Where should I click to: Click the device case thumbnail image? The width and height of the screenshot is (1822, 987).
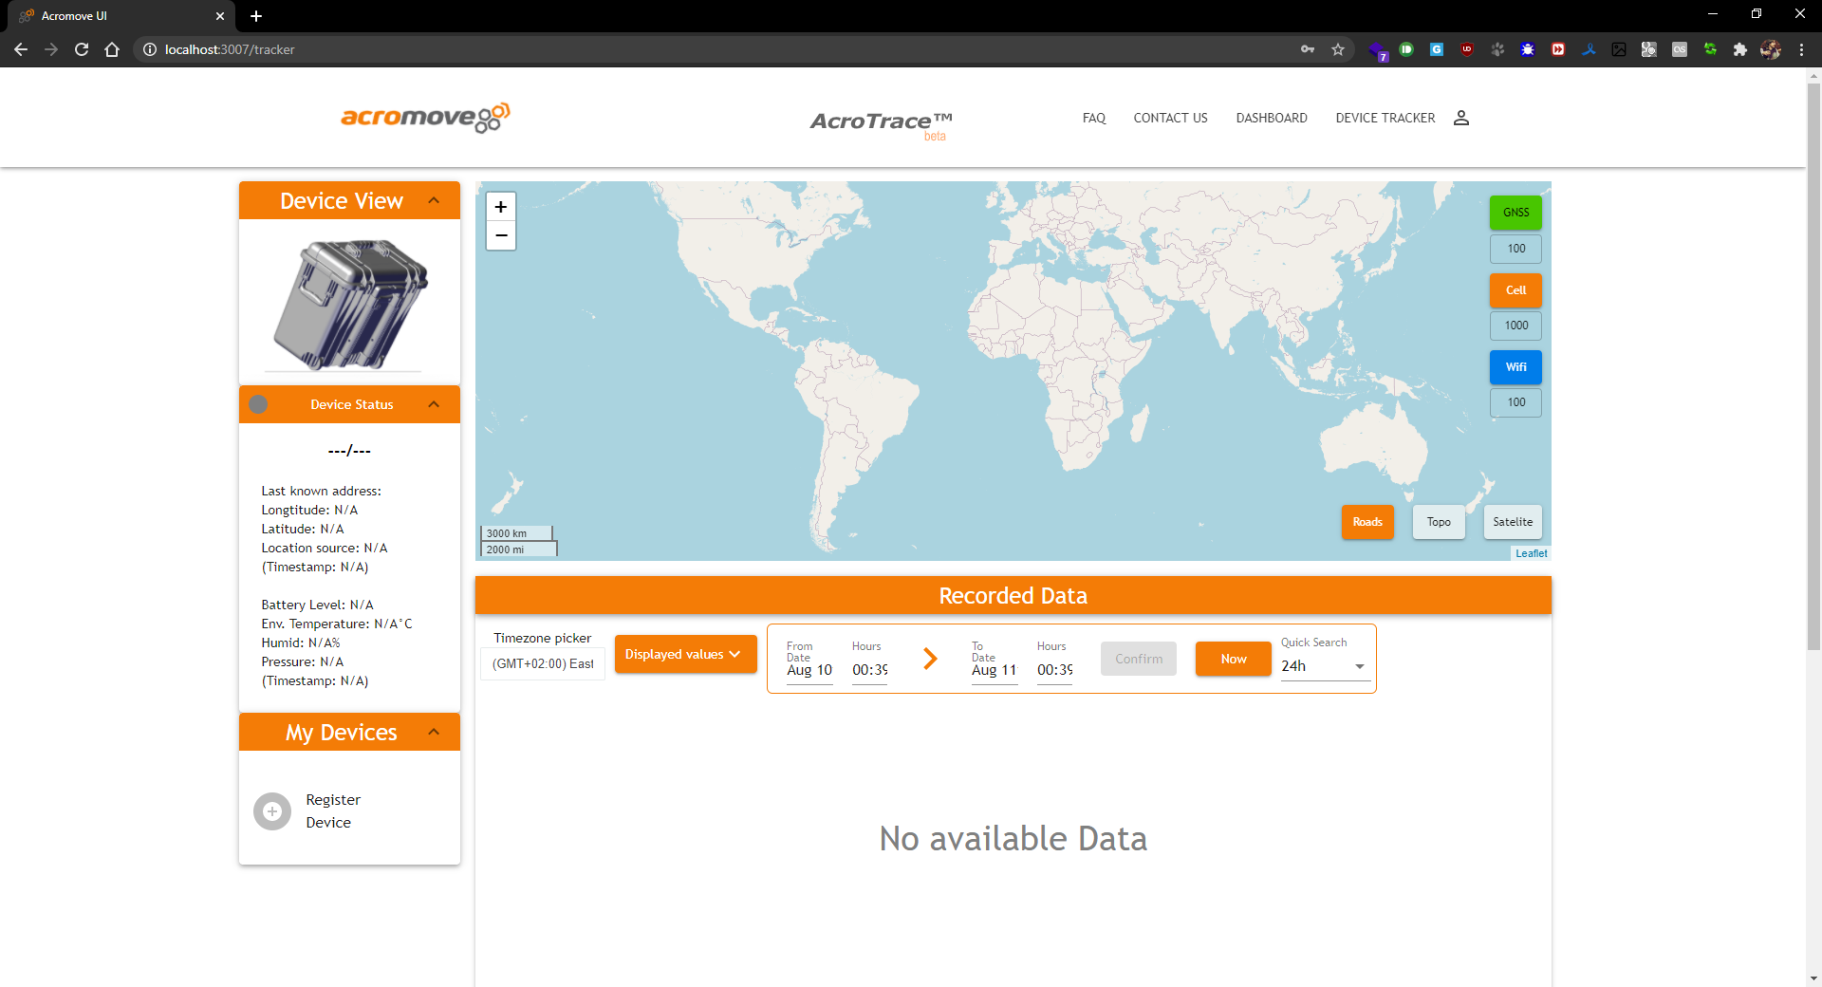click(350, 304)
